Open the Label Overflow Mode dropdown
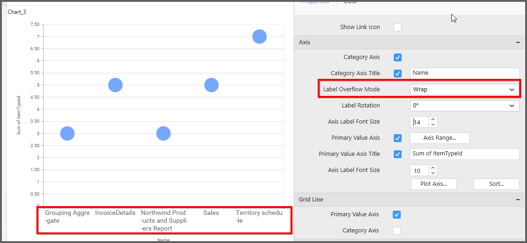Image resolution: width=527 pixels, height=243 pixels. pyautogui.click(x=464, y=89)
